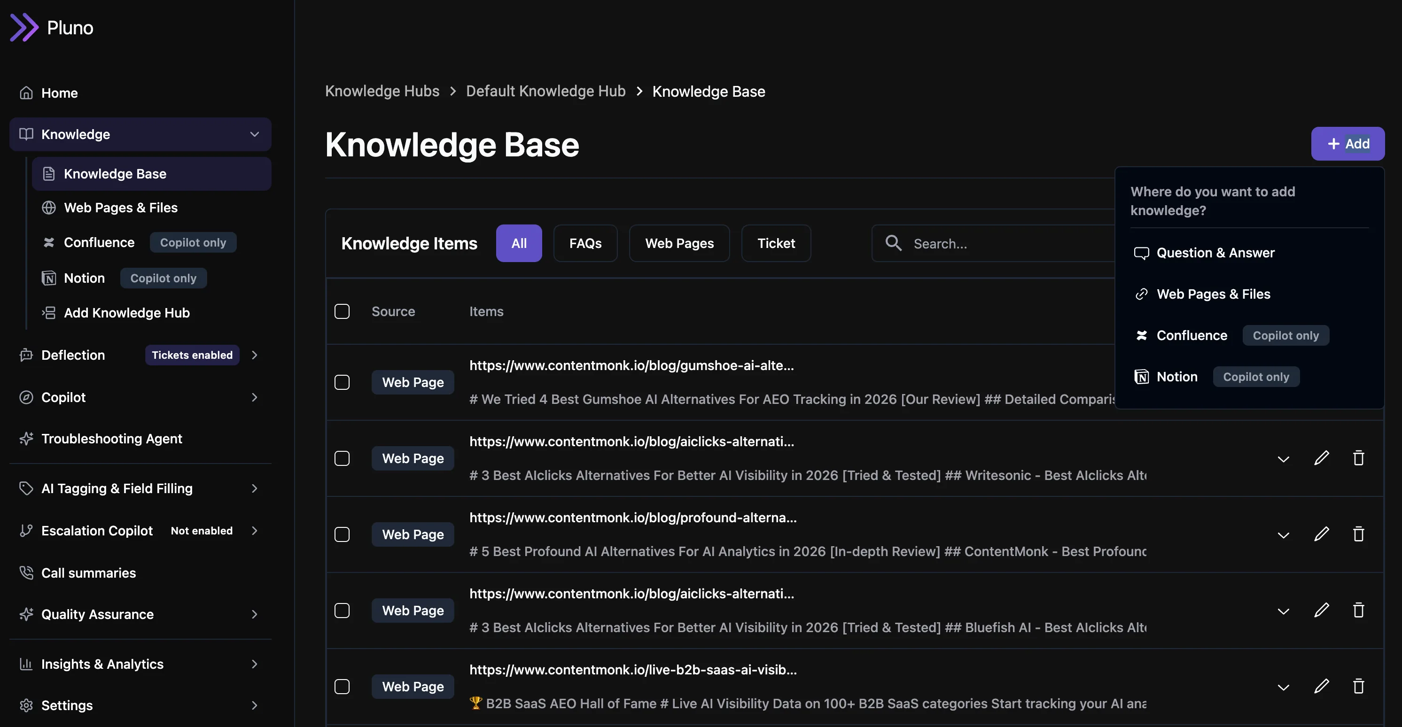Choose Web Pages & Files in add menu
This screenshot has height=727, width=1402.
click(x=1249, y=294)
